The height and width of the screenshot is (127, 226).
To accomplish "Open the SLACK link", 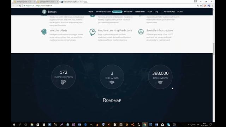I will click(x=180, y=12).
